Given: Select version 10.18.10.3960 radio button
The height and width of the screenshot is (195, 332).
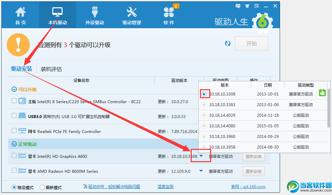Looking at the screenshot, I should point(204,136).
